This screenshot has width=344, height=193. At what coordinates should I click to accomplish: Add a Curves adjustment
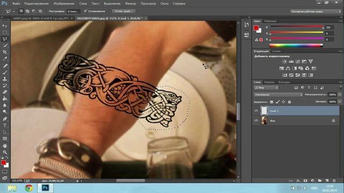298,62
